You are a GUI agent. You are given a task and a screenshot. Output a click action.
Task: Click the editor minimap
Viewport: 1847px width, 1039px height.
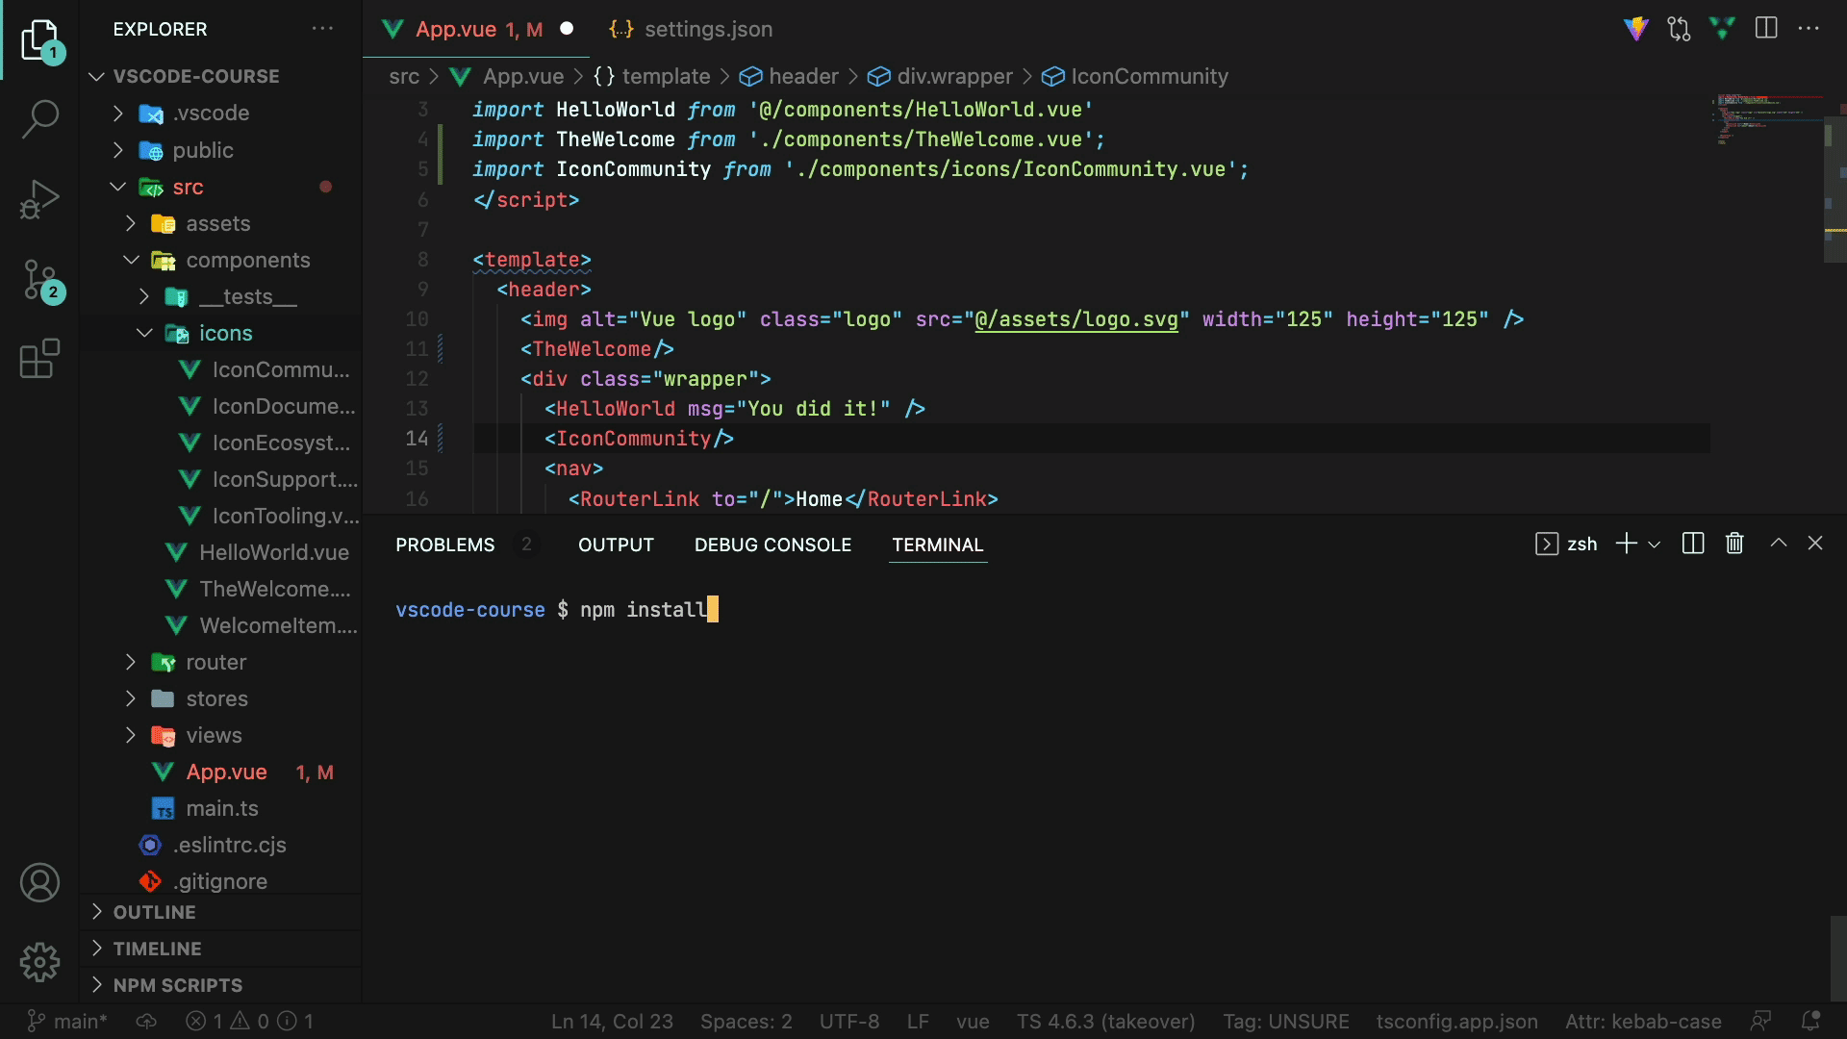1766,120
